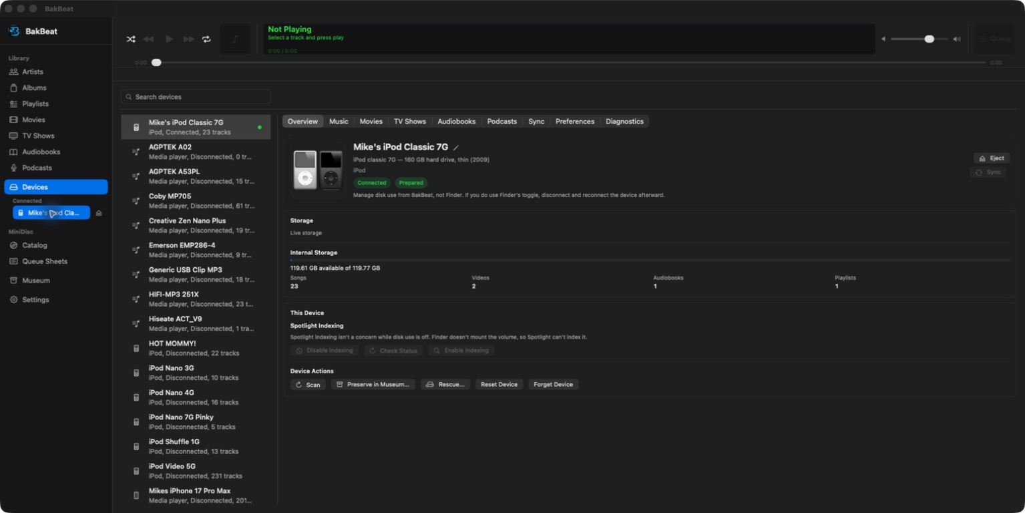Open the device Preferences tab
Viewport: 1025px width, 513px height.
click(x=575, y=122)
